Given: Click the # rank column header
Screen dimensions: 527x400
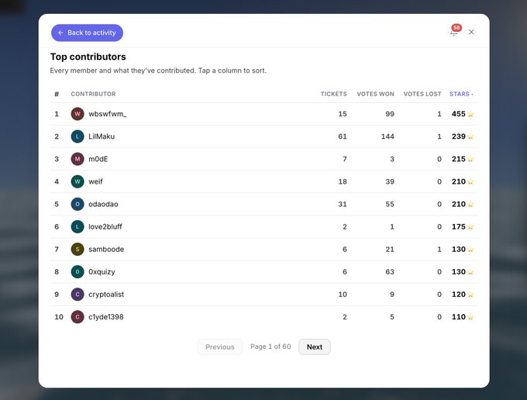Looking at the screenshot, I should pos(57,94).
